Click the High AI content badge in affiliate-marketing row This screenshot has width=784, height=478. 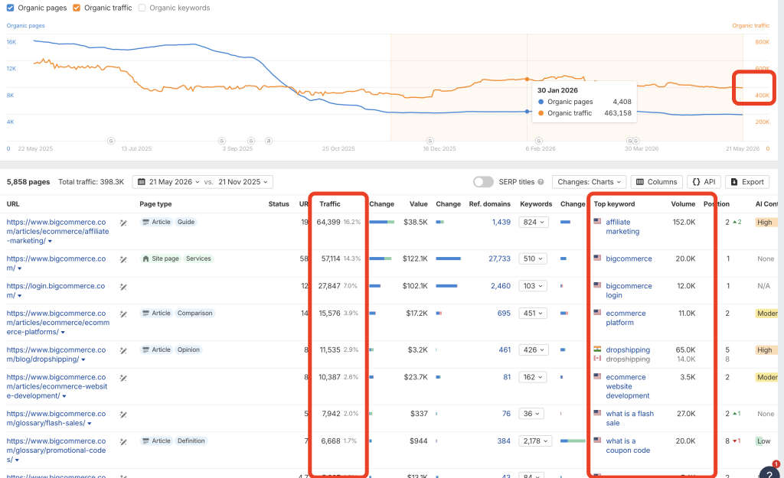765,223
